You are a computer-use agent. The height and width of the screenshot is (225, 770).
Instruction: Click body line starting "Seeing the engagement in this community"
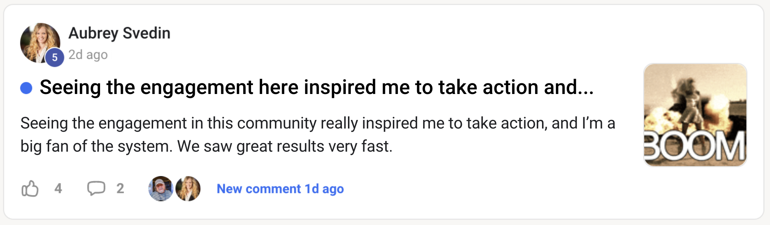point(317,123)
